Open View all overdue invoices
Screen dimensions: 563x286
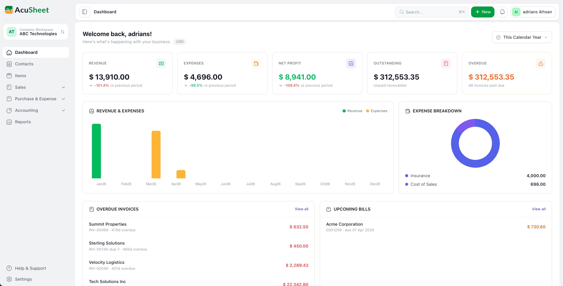(301, 209)
